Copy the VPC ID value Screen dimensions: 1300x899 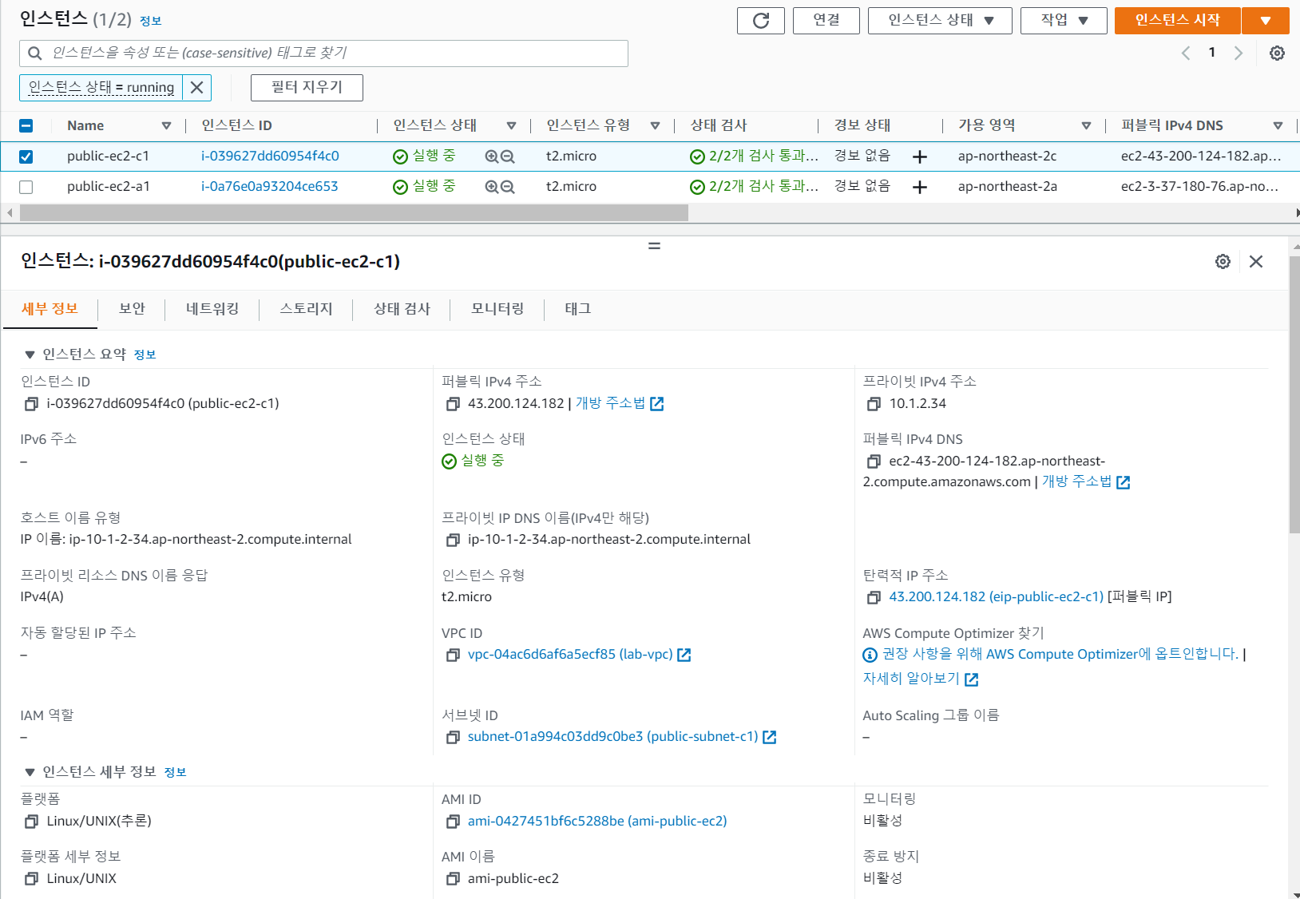coord(452,655)
